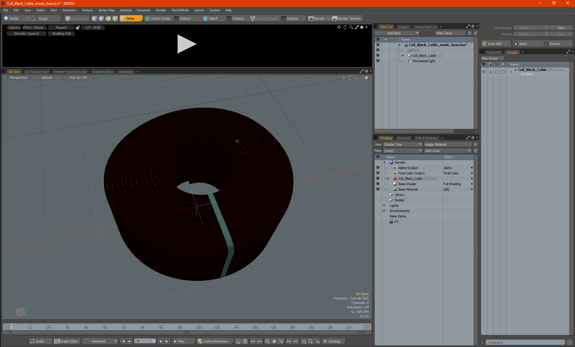The height and width of the screenshot is (347, 575).
Task: Open the Geometry menu
Action: pos(69,10)
